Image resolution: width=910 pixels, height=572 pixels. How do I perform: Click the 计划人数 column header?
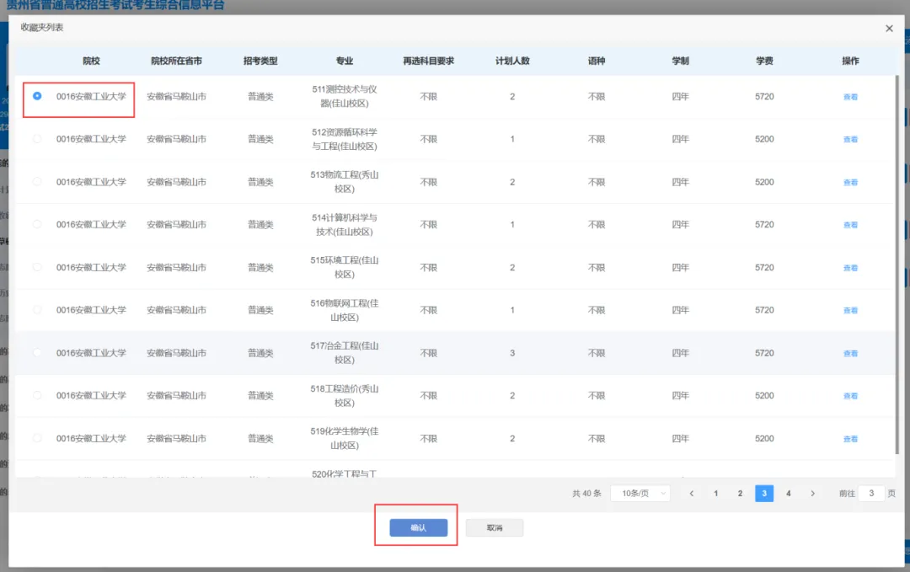point(512,61)
